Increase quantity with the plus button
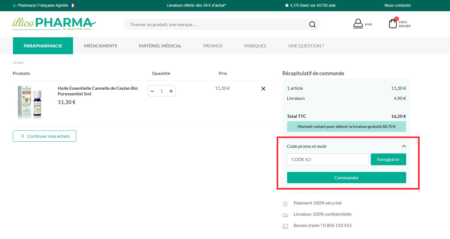Image resolution: width=450 pixels, height=239 pixels. (x=171, y=91)
